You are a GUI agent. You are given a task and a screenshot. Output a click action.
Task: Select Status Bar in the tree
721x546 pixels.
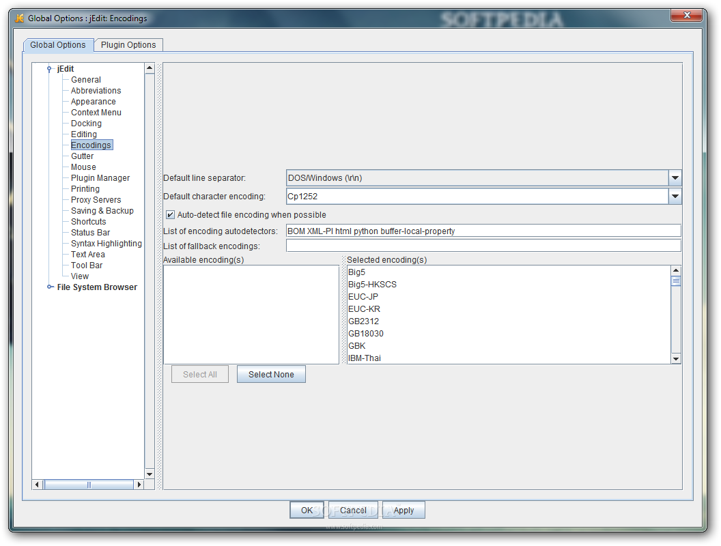point(91,233)
